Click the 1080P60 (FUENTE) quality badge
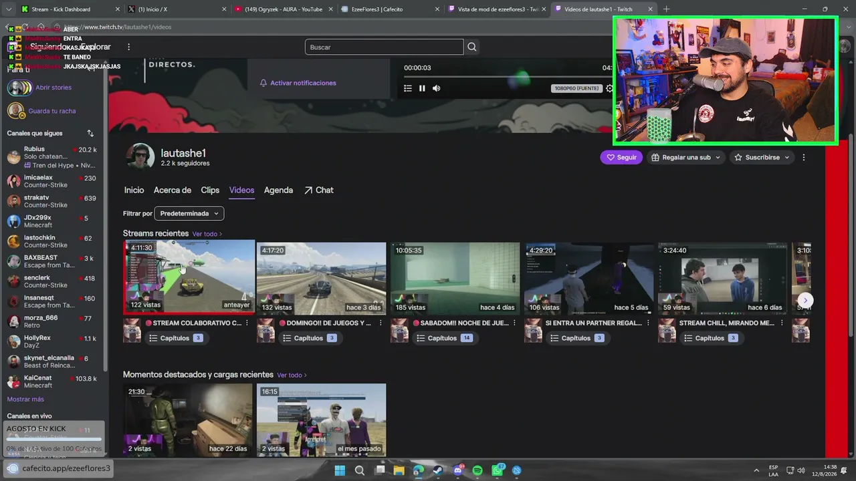856x481 pixels. (x=576, y=88)
